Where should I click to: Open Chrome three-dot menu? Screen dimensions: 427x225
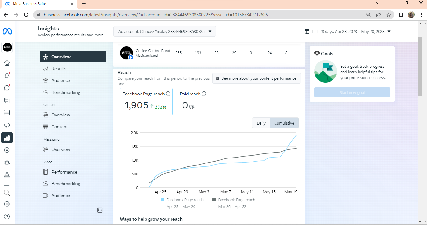coord(421,15)
